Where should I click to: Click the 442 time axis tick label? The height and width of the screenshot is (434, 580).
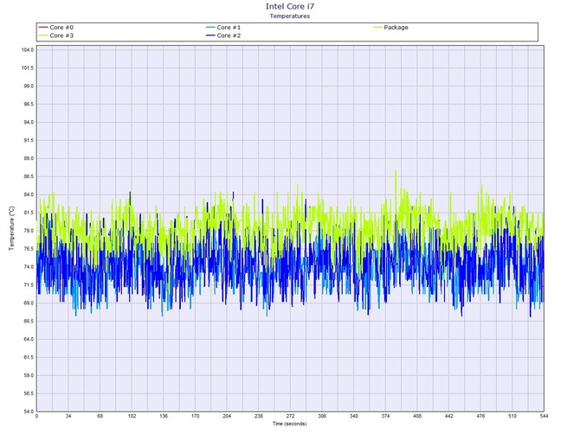(448, 416)
